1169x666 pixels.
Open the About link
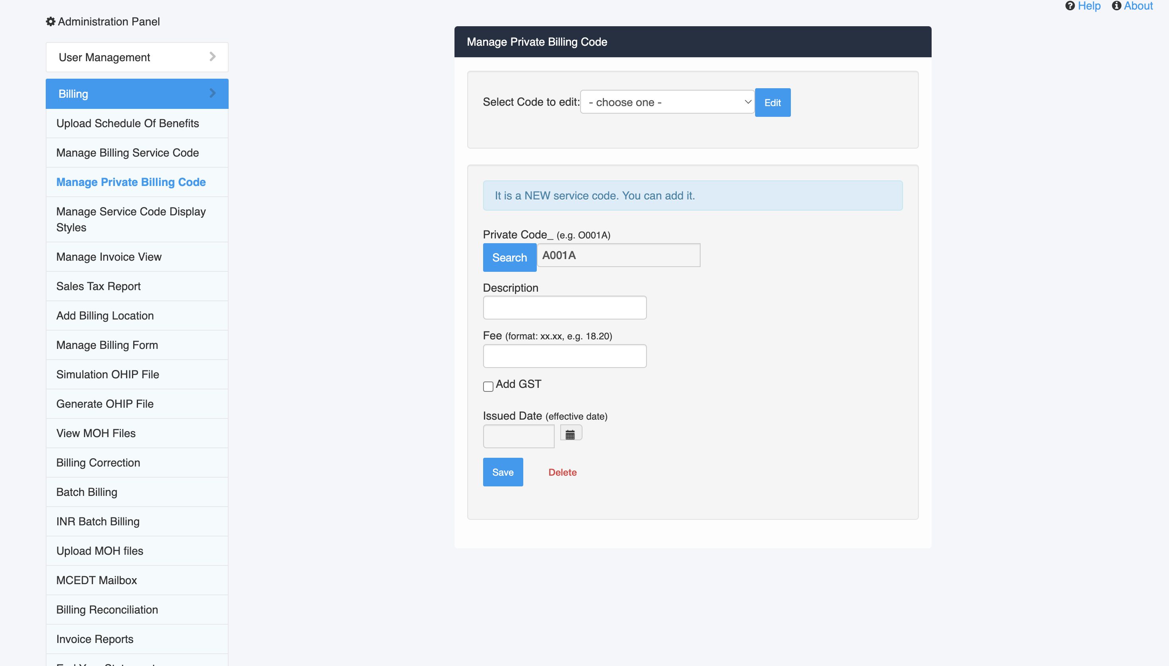click(1138, 6)
